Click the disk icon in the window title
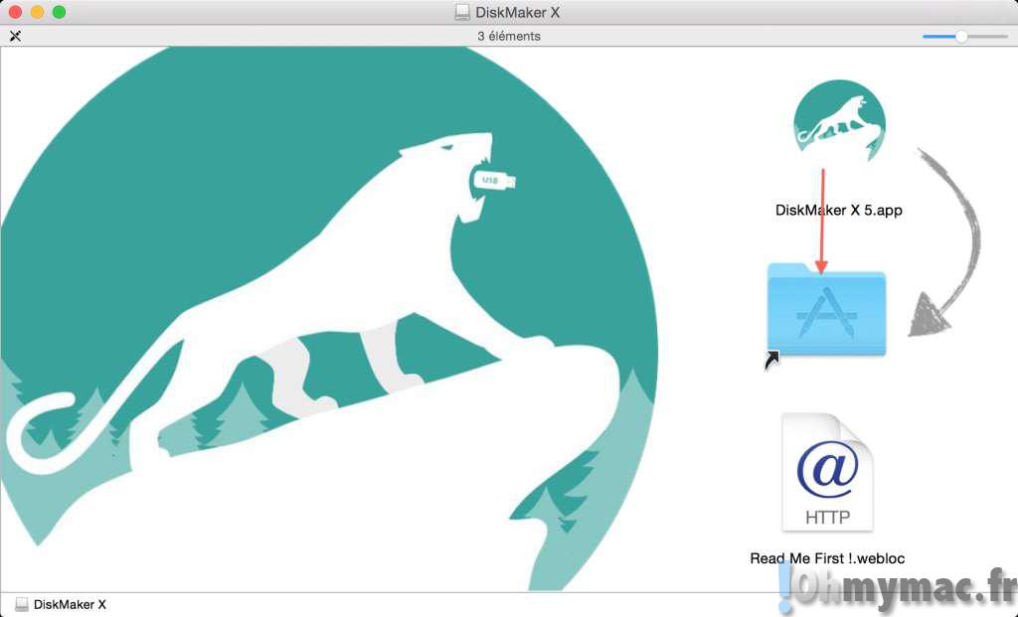The width and height of the screenshot is (1018, 617). pos(462,12)
